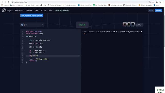Screen dimensions: 165x93
Task: Open the Careers page
Action: [29, 10]
